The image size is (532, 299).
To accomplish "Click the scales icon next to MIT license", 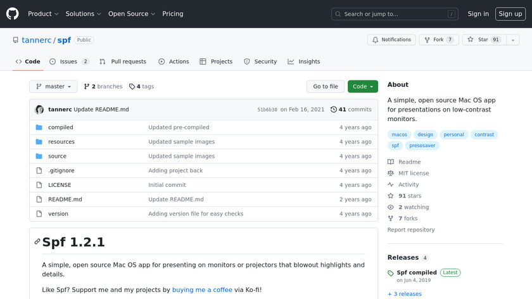I will tap(391, 173).
